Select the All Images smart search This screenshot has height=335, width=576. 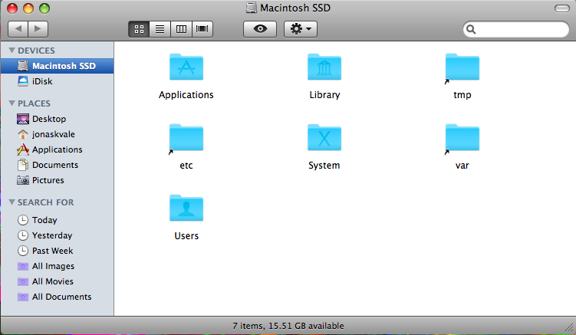58,266
